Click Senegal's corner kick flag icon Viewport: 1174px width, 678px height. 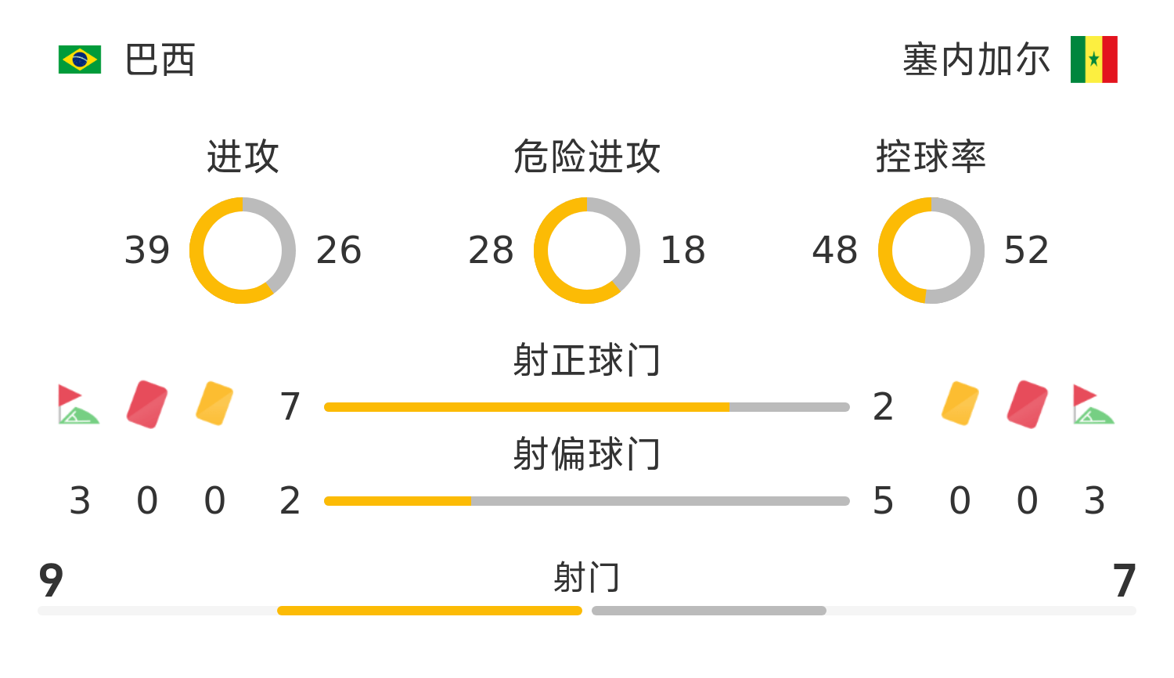pos(1093,404)
